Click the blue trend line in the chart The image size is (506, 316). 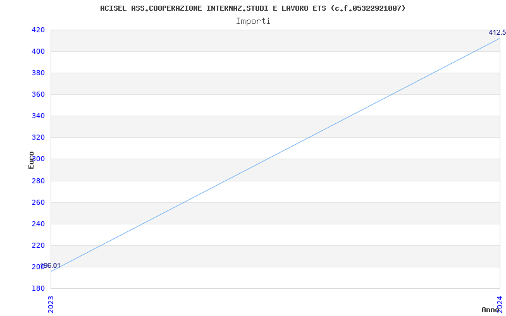(x=275, y=155)
